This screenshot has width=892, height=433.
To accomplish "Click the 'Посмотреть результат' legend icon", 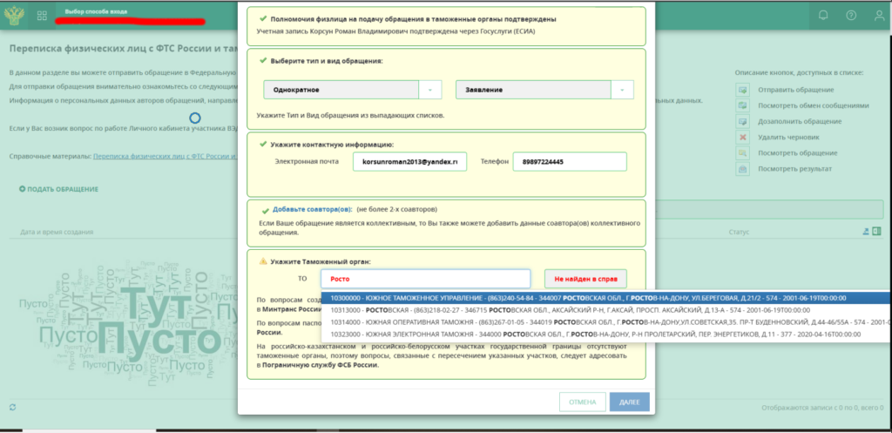I will tap(742, 169).
